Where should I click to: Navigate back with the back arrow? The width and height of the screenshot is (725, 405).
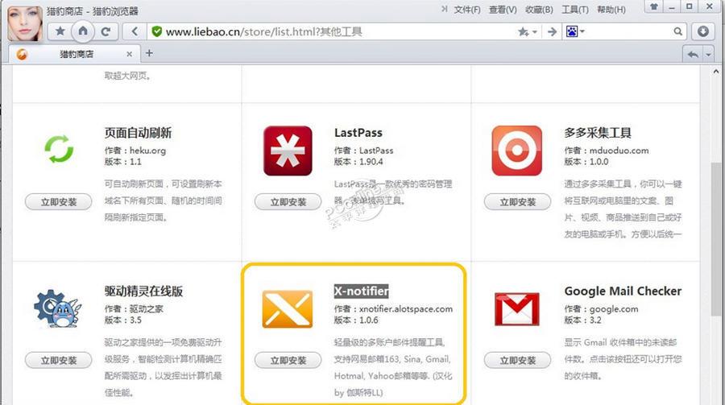[134, 31]
